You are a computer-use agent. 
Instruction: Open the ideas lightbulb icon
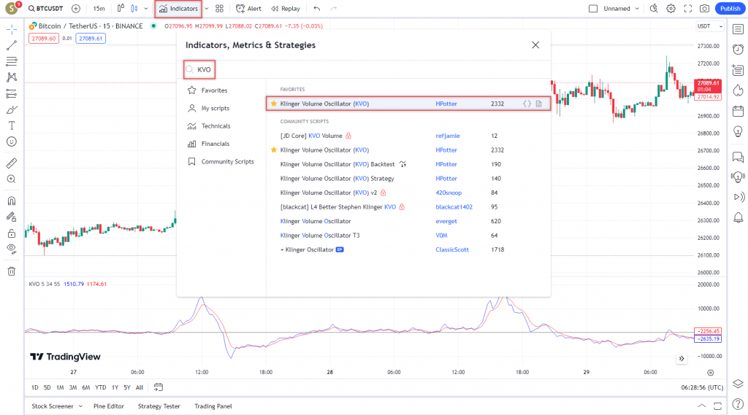pyautogui.click(x=738, y=131)
